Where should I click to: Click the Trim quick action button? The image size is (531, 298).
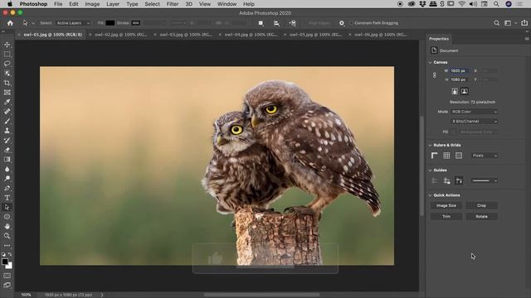446,216
